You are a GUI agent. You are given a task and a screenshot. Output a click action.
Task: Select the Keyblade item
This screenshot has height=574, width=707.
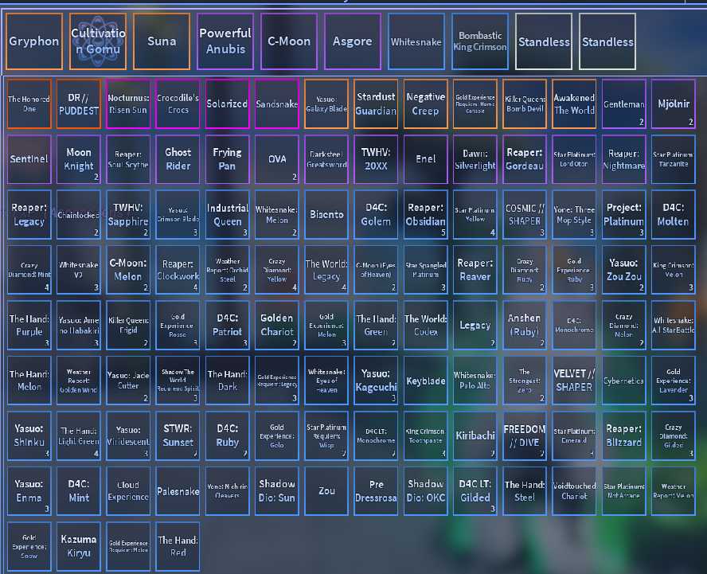426,381
